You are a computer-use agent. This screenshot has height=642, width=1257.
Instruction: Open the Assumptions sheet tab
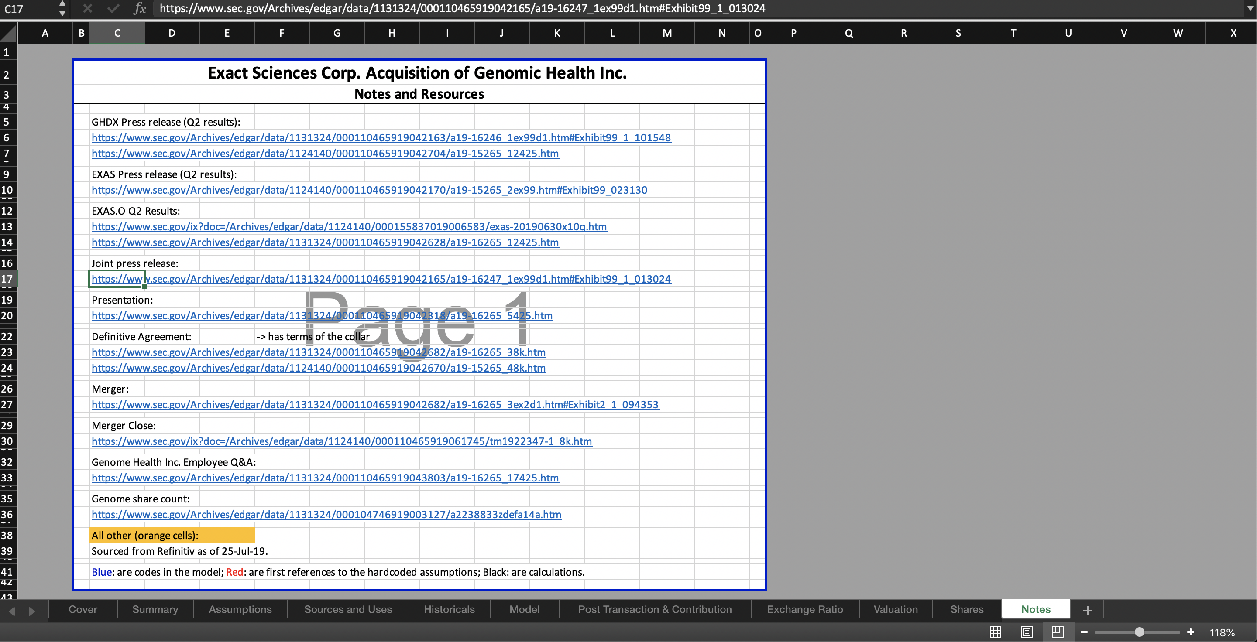coord(240,609)
